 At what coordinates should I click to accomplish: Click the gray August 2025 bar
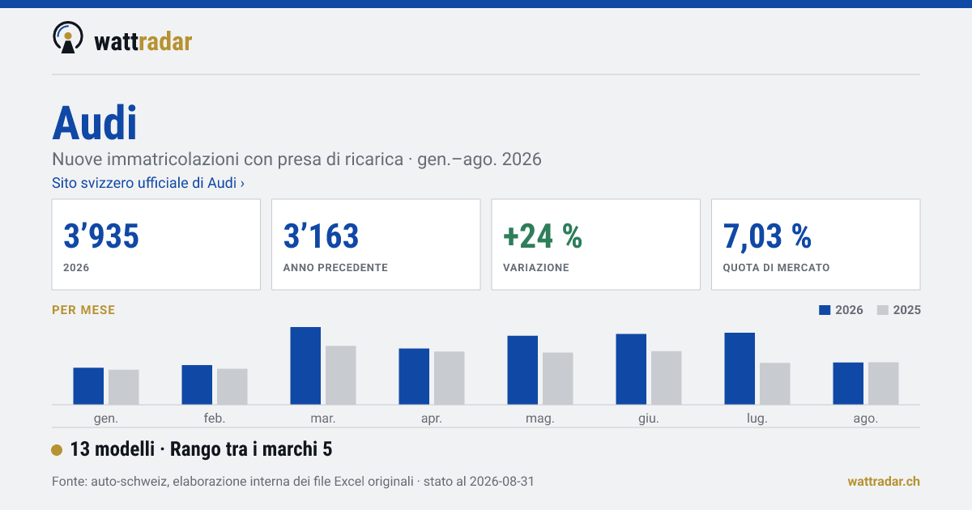(x=884, y=384)
